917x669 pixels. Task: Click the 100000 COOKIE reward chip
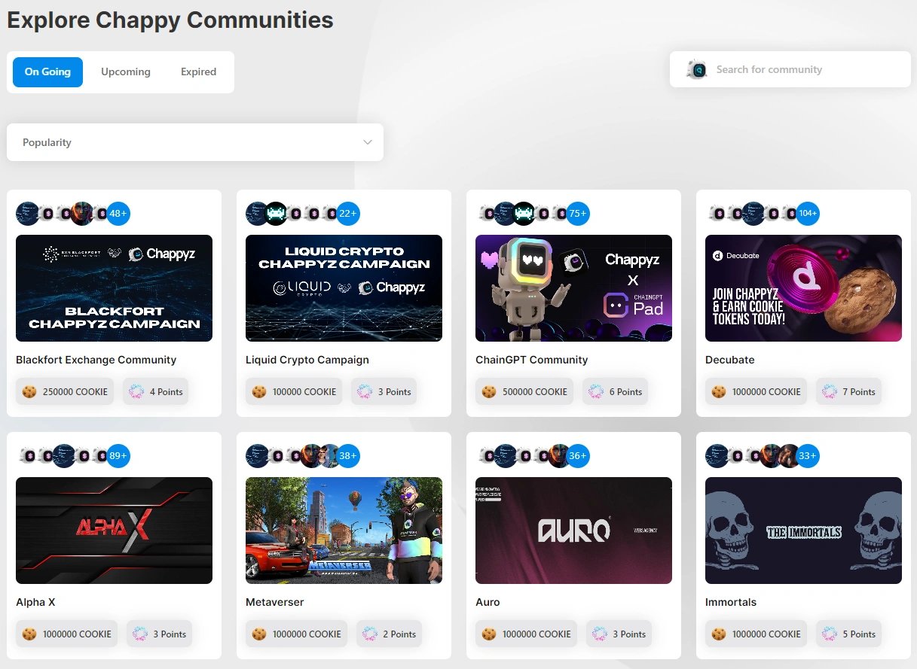tap(294, 391)
